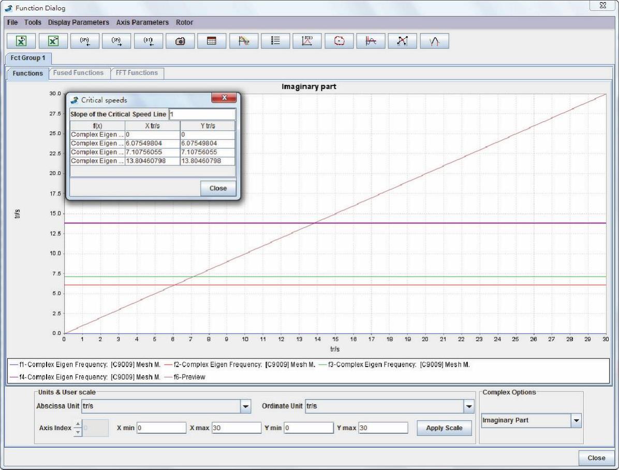Click the single curve icon at toolbar end
The image size is (619, 470).
[434, 41]
